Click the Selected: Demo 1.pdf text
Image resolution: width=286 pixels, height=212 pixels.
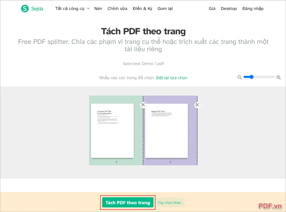click(143, 64)
